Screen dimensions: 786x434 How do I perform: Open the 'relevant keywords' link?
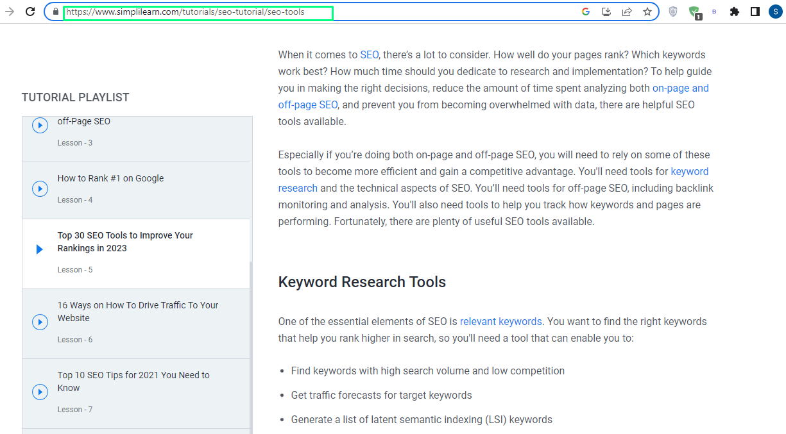(500, 322)
